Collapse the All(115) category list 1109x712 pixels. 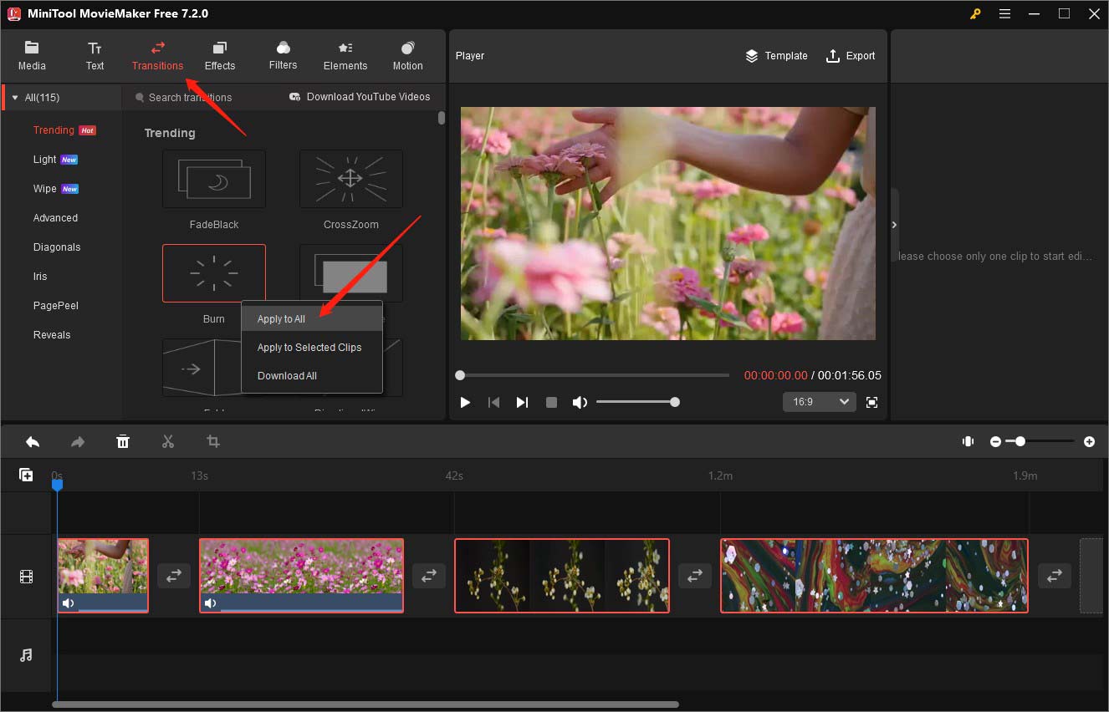tap(14, 98)
